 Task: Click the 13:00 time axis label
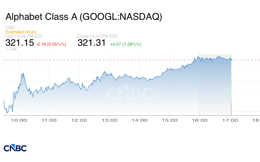pyautogui.click(x=109, y=120)
